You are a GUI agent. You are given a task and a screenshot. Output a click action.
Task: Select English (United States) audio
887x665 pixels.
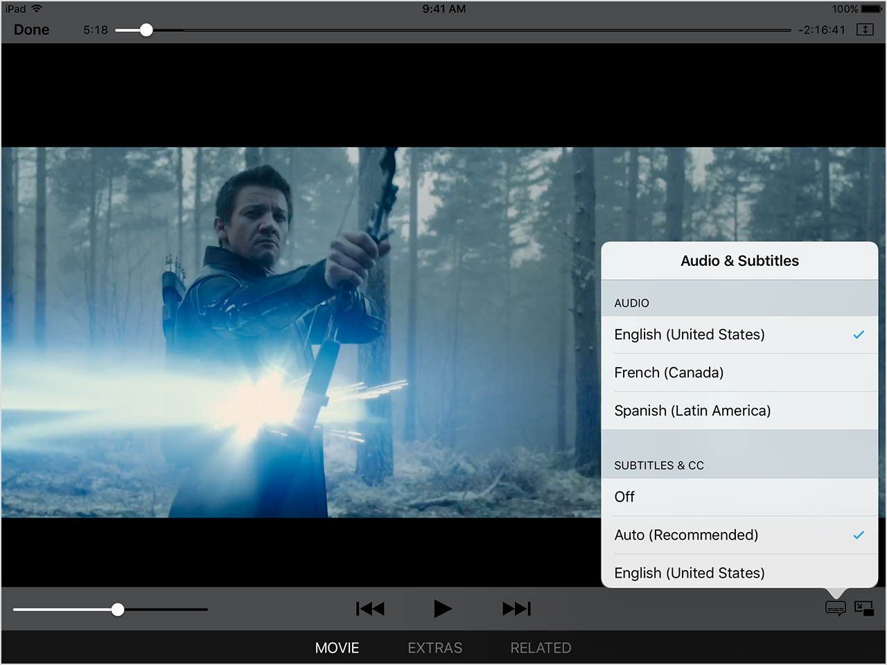[x=739, y=335]
